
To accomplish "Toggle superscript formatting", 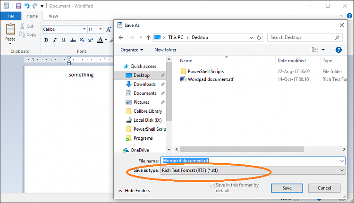I will tap(90, 40).
